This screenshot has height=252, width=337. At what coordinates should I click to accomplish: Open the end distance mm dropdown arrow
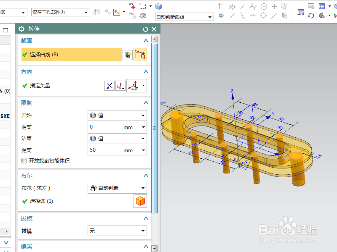(x=143, y=150)
